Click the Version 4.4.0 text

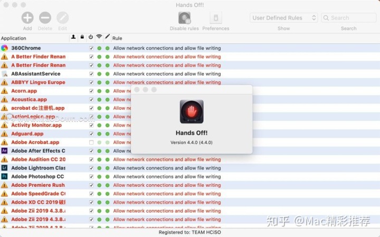(x=192, y=143)
